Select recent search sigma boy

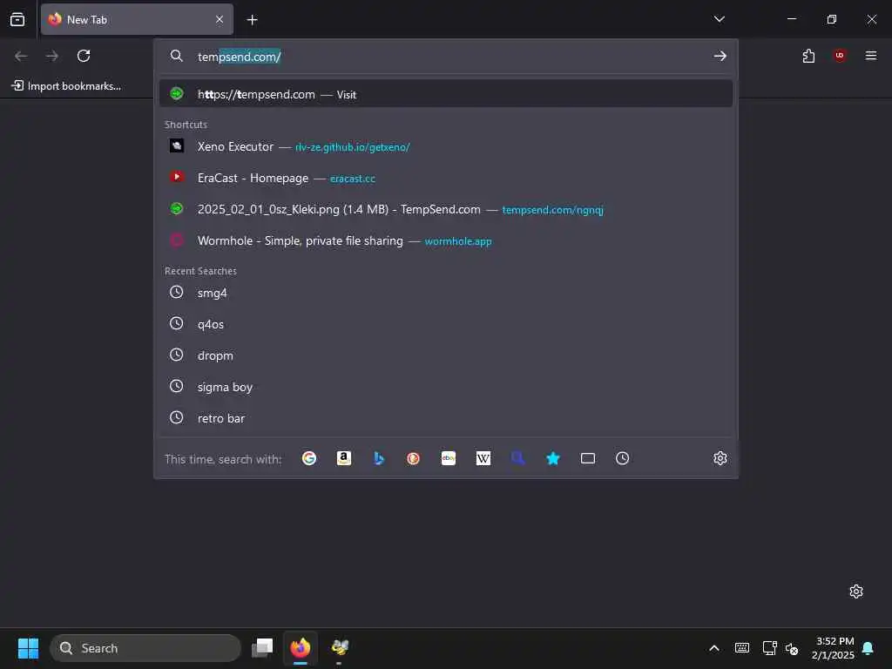[x=445, y=387]
